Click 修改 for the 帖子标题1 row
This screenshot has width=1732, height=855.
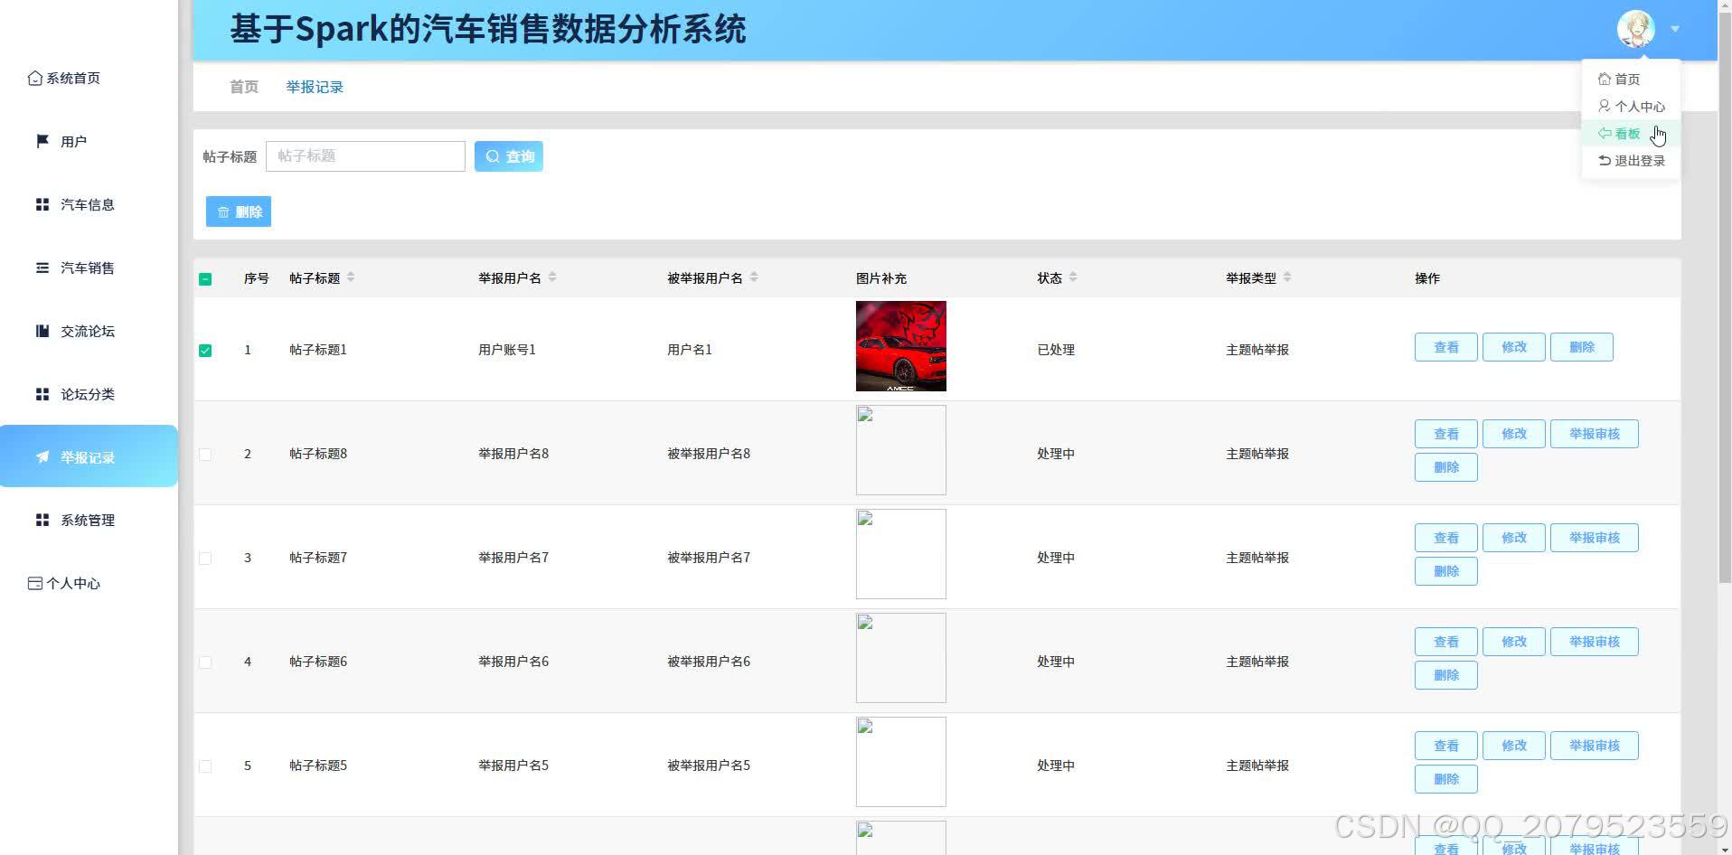1514,347
